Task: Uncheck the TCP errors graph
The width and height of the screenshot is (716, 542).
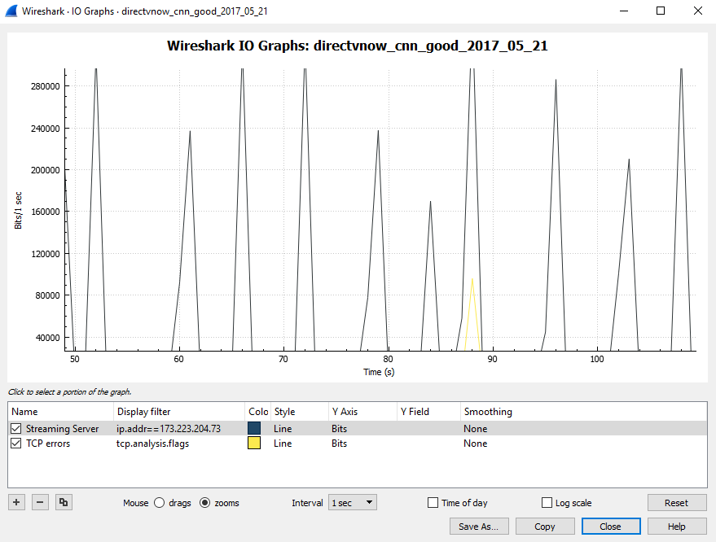Action: pyautogui.click(x=16, y=443)
